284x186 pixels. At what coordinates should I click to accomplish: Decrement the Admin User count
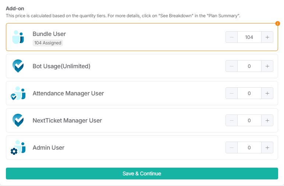point(231,147)
